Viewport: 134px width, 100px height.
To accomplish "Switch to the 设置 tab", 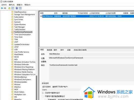I will [69, 50].
